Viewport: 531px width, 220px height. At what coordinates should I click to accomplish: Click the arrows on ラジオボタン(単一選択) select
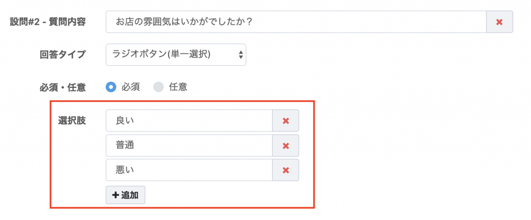coord(241,54)
